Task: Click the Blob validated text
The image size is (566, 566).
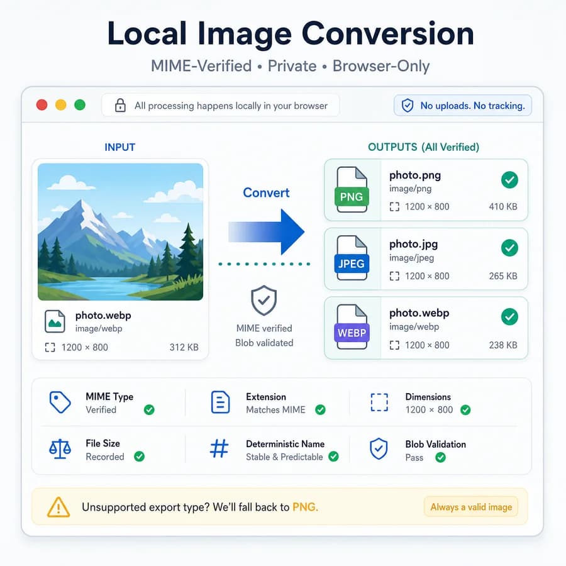Action: tap(264, 343)
